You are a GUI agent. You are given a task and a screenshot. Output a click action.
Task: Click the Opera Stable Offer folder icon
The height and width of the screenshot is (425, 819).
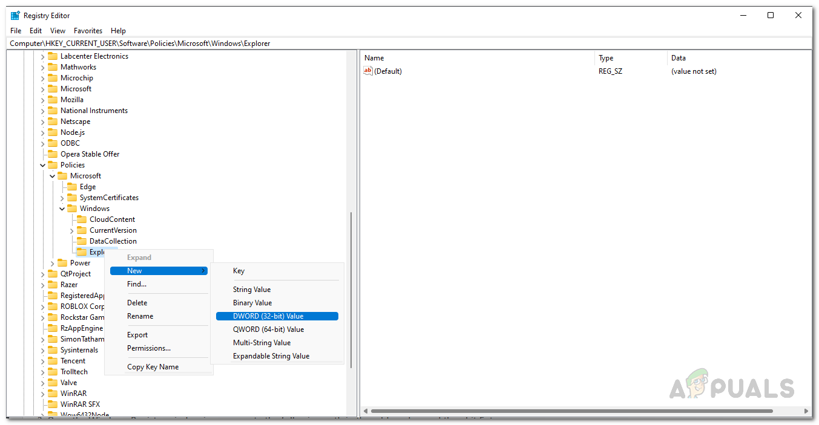click(x=53, y=154)
